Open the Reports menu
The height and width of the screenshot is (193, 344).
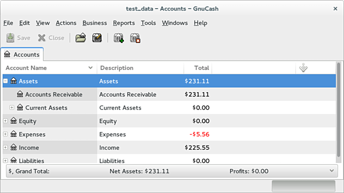(124, 23)
